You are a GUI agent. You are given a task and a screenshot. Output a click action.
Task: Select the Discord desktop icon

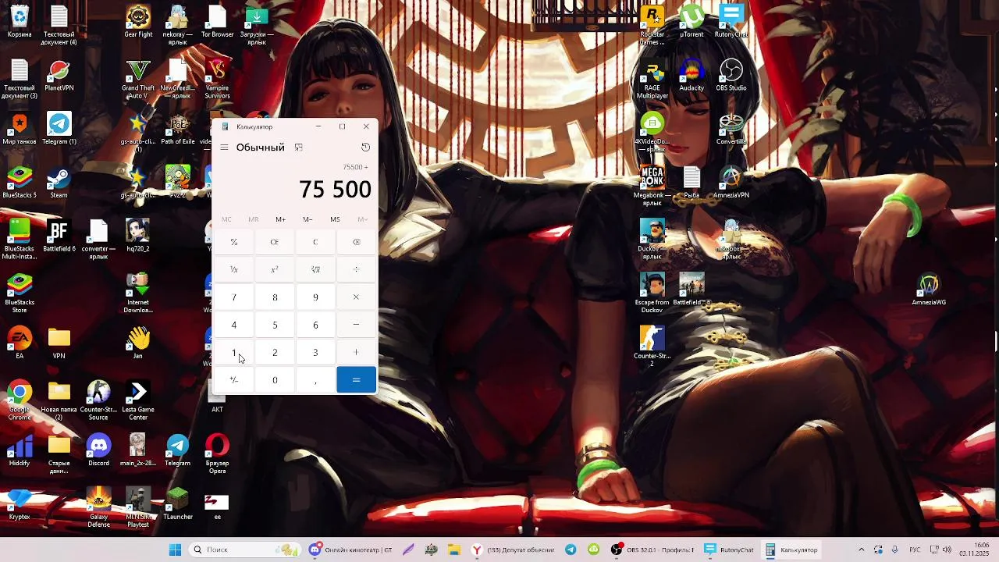tap(98, 450)
